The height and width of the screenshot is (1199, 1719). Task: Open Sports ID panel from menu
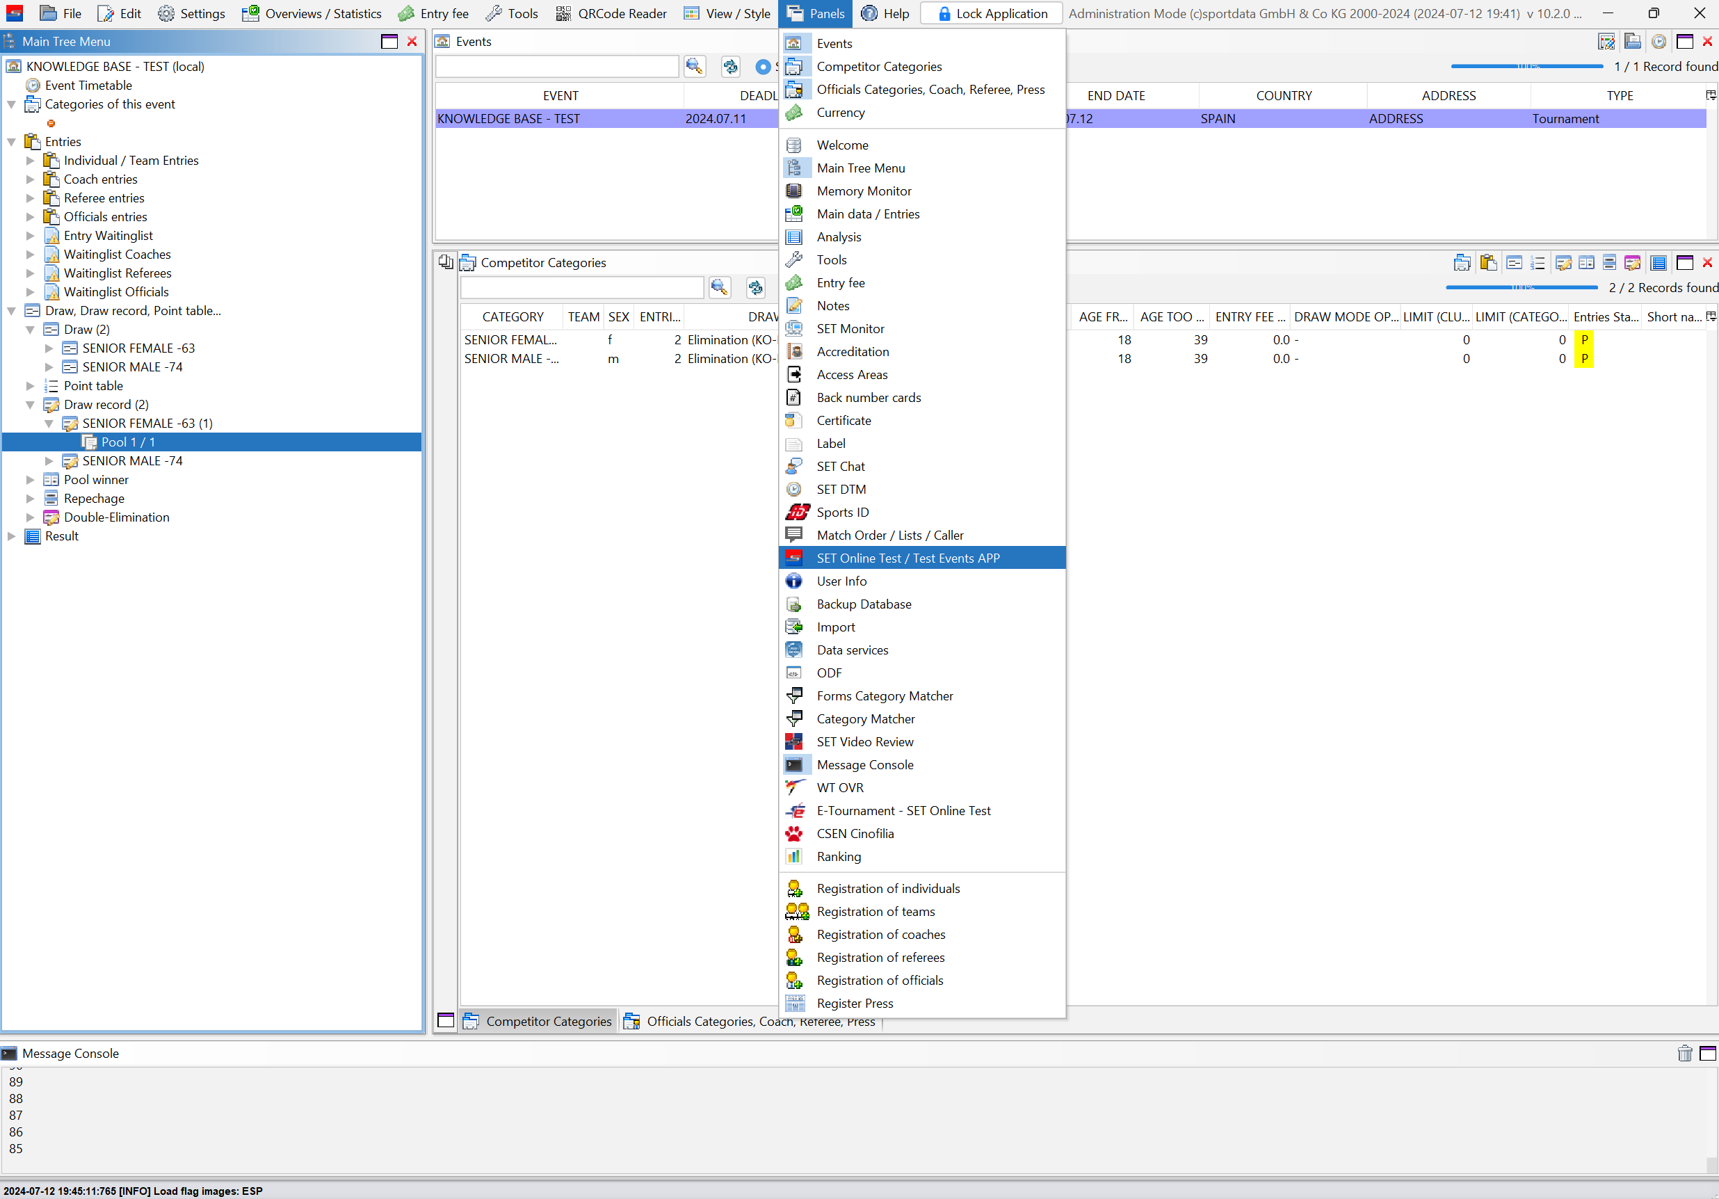842,513
